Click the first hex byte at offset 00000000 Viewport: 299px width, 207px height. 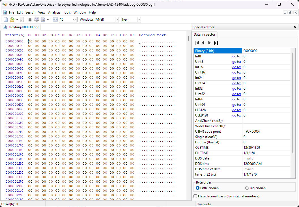[30, 41]
